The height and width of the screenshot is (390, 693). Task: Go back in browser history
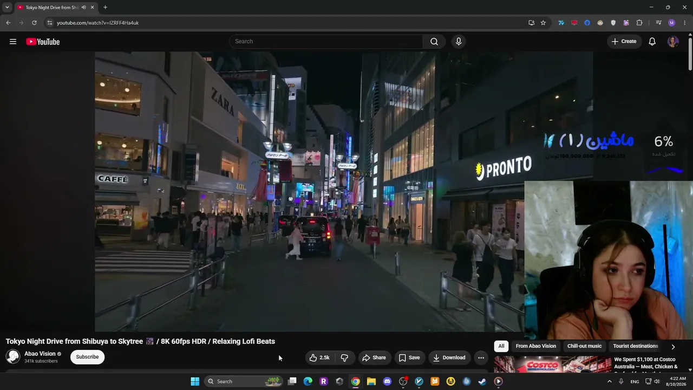[8, 23]
